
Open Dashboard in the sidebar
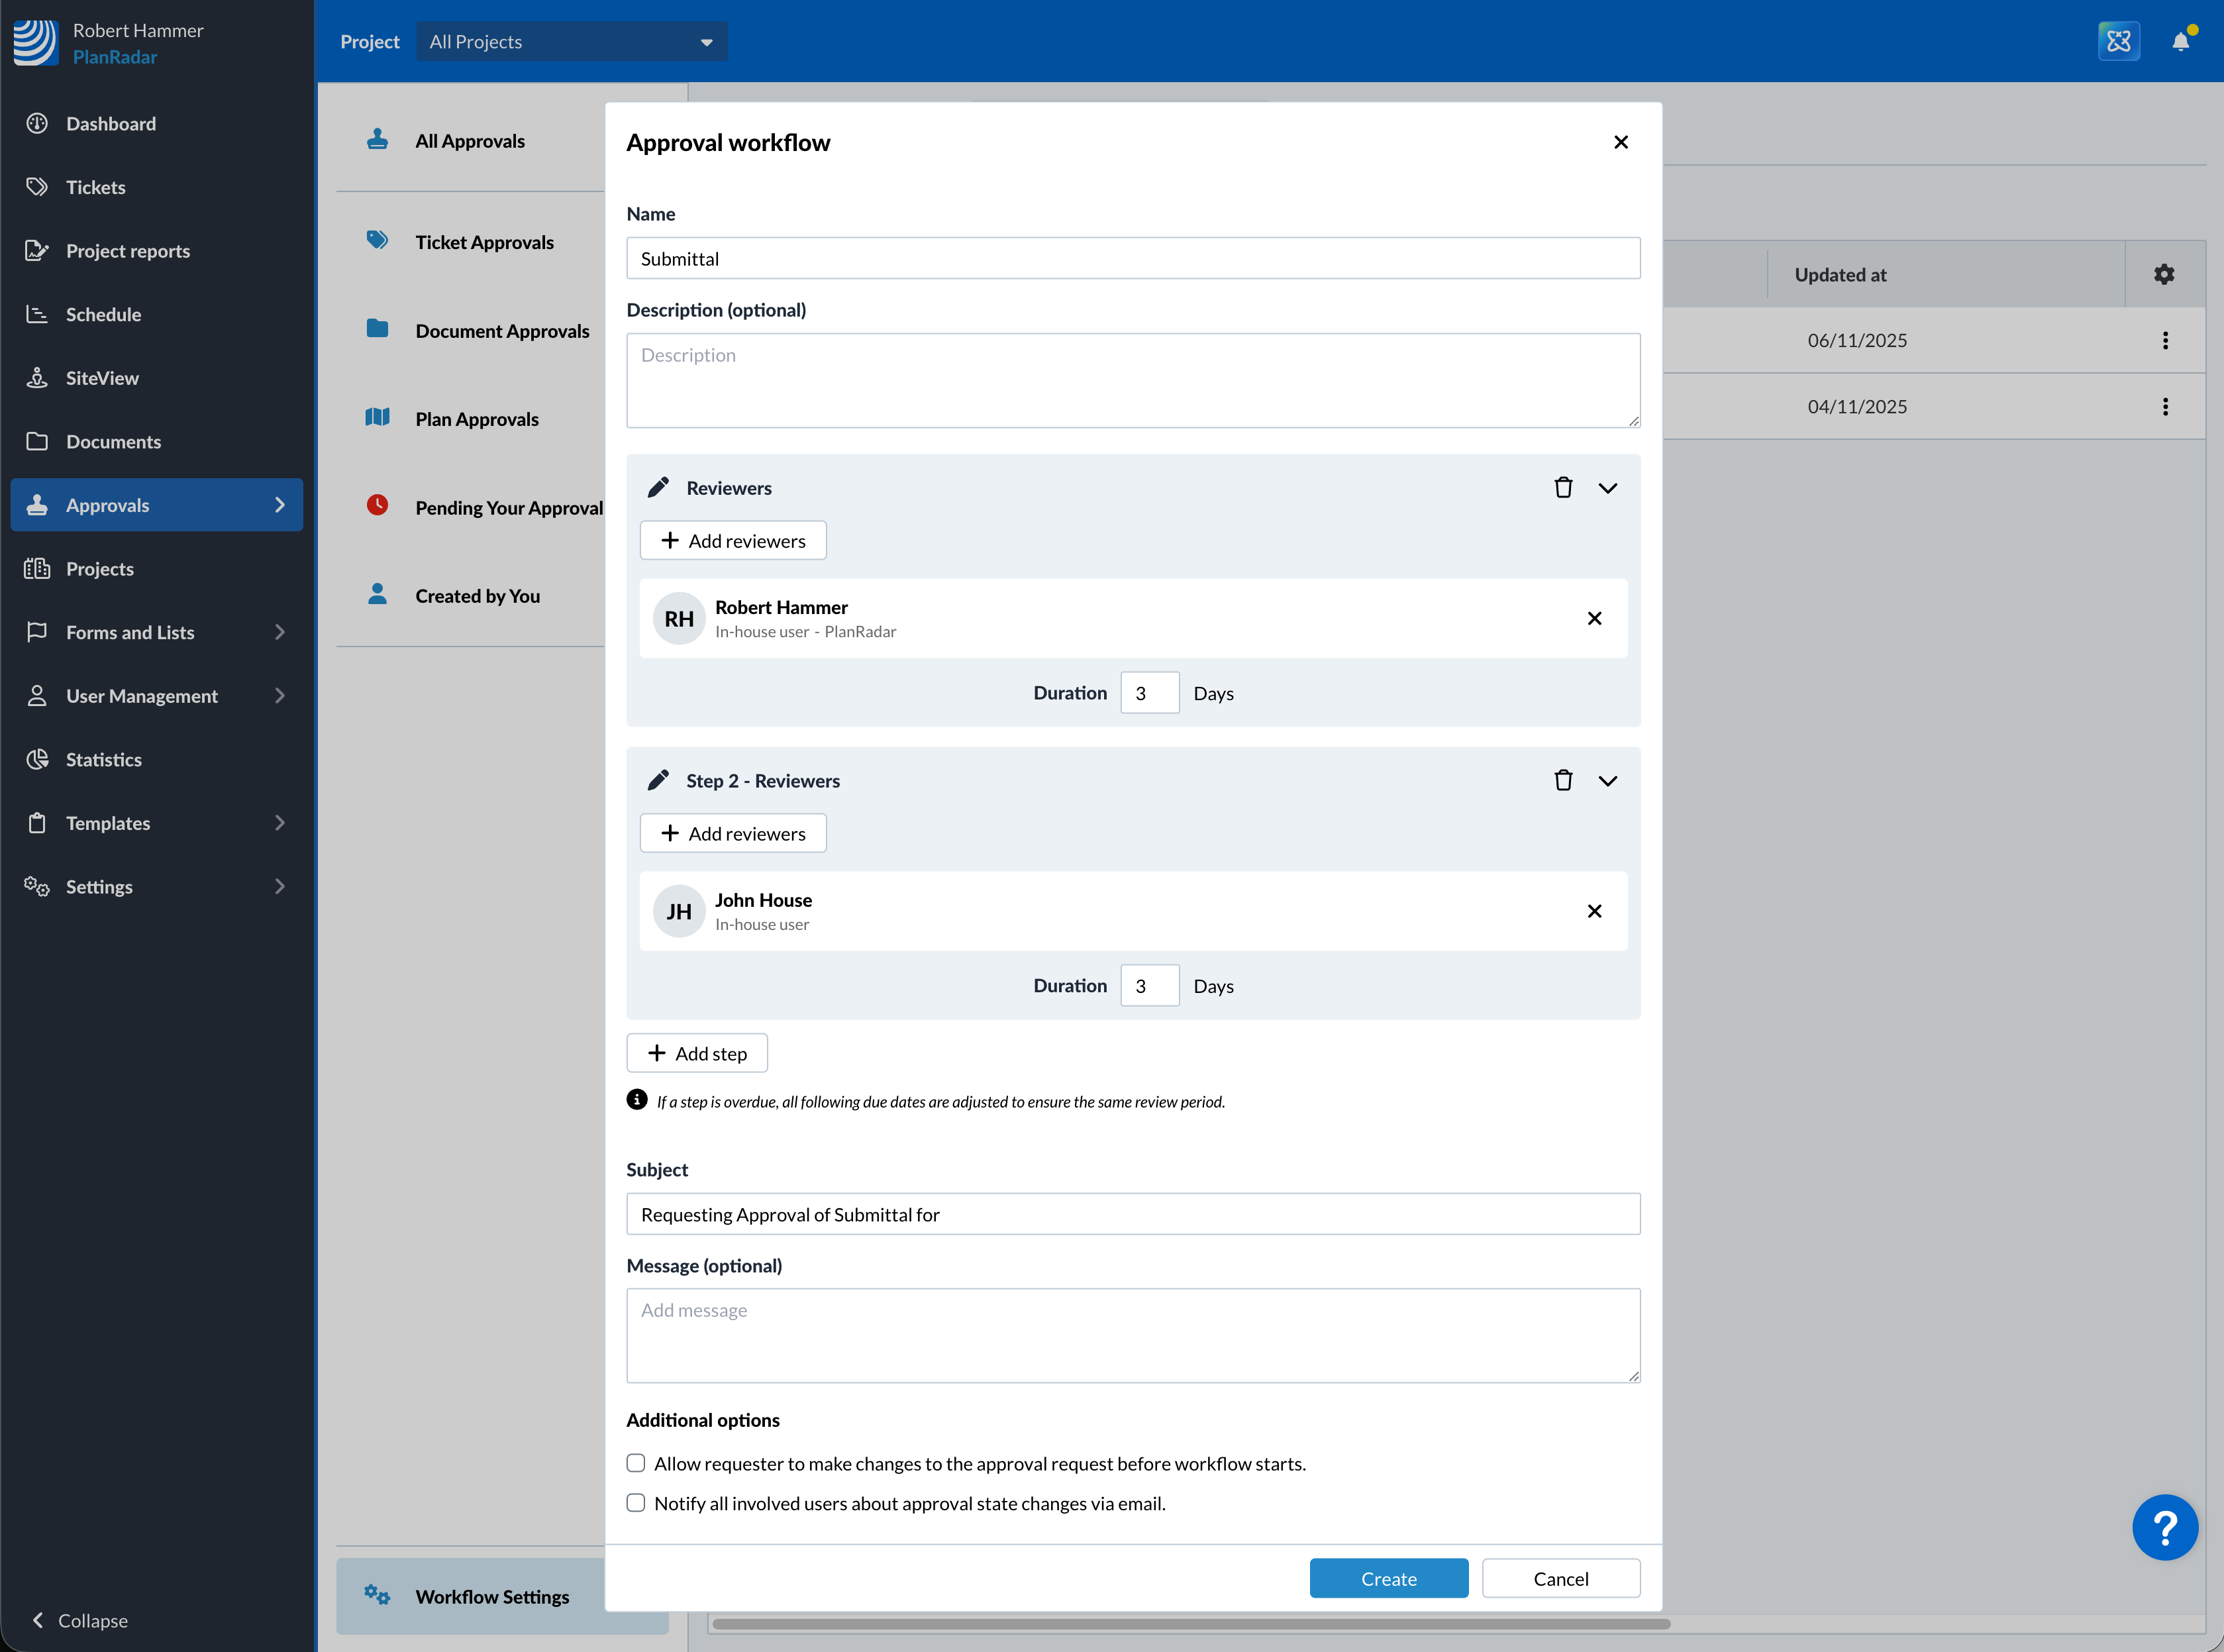pos(110,124)
